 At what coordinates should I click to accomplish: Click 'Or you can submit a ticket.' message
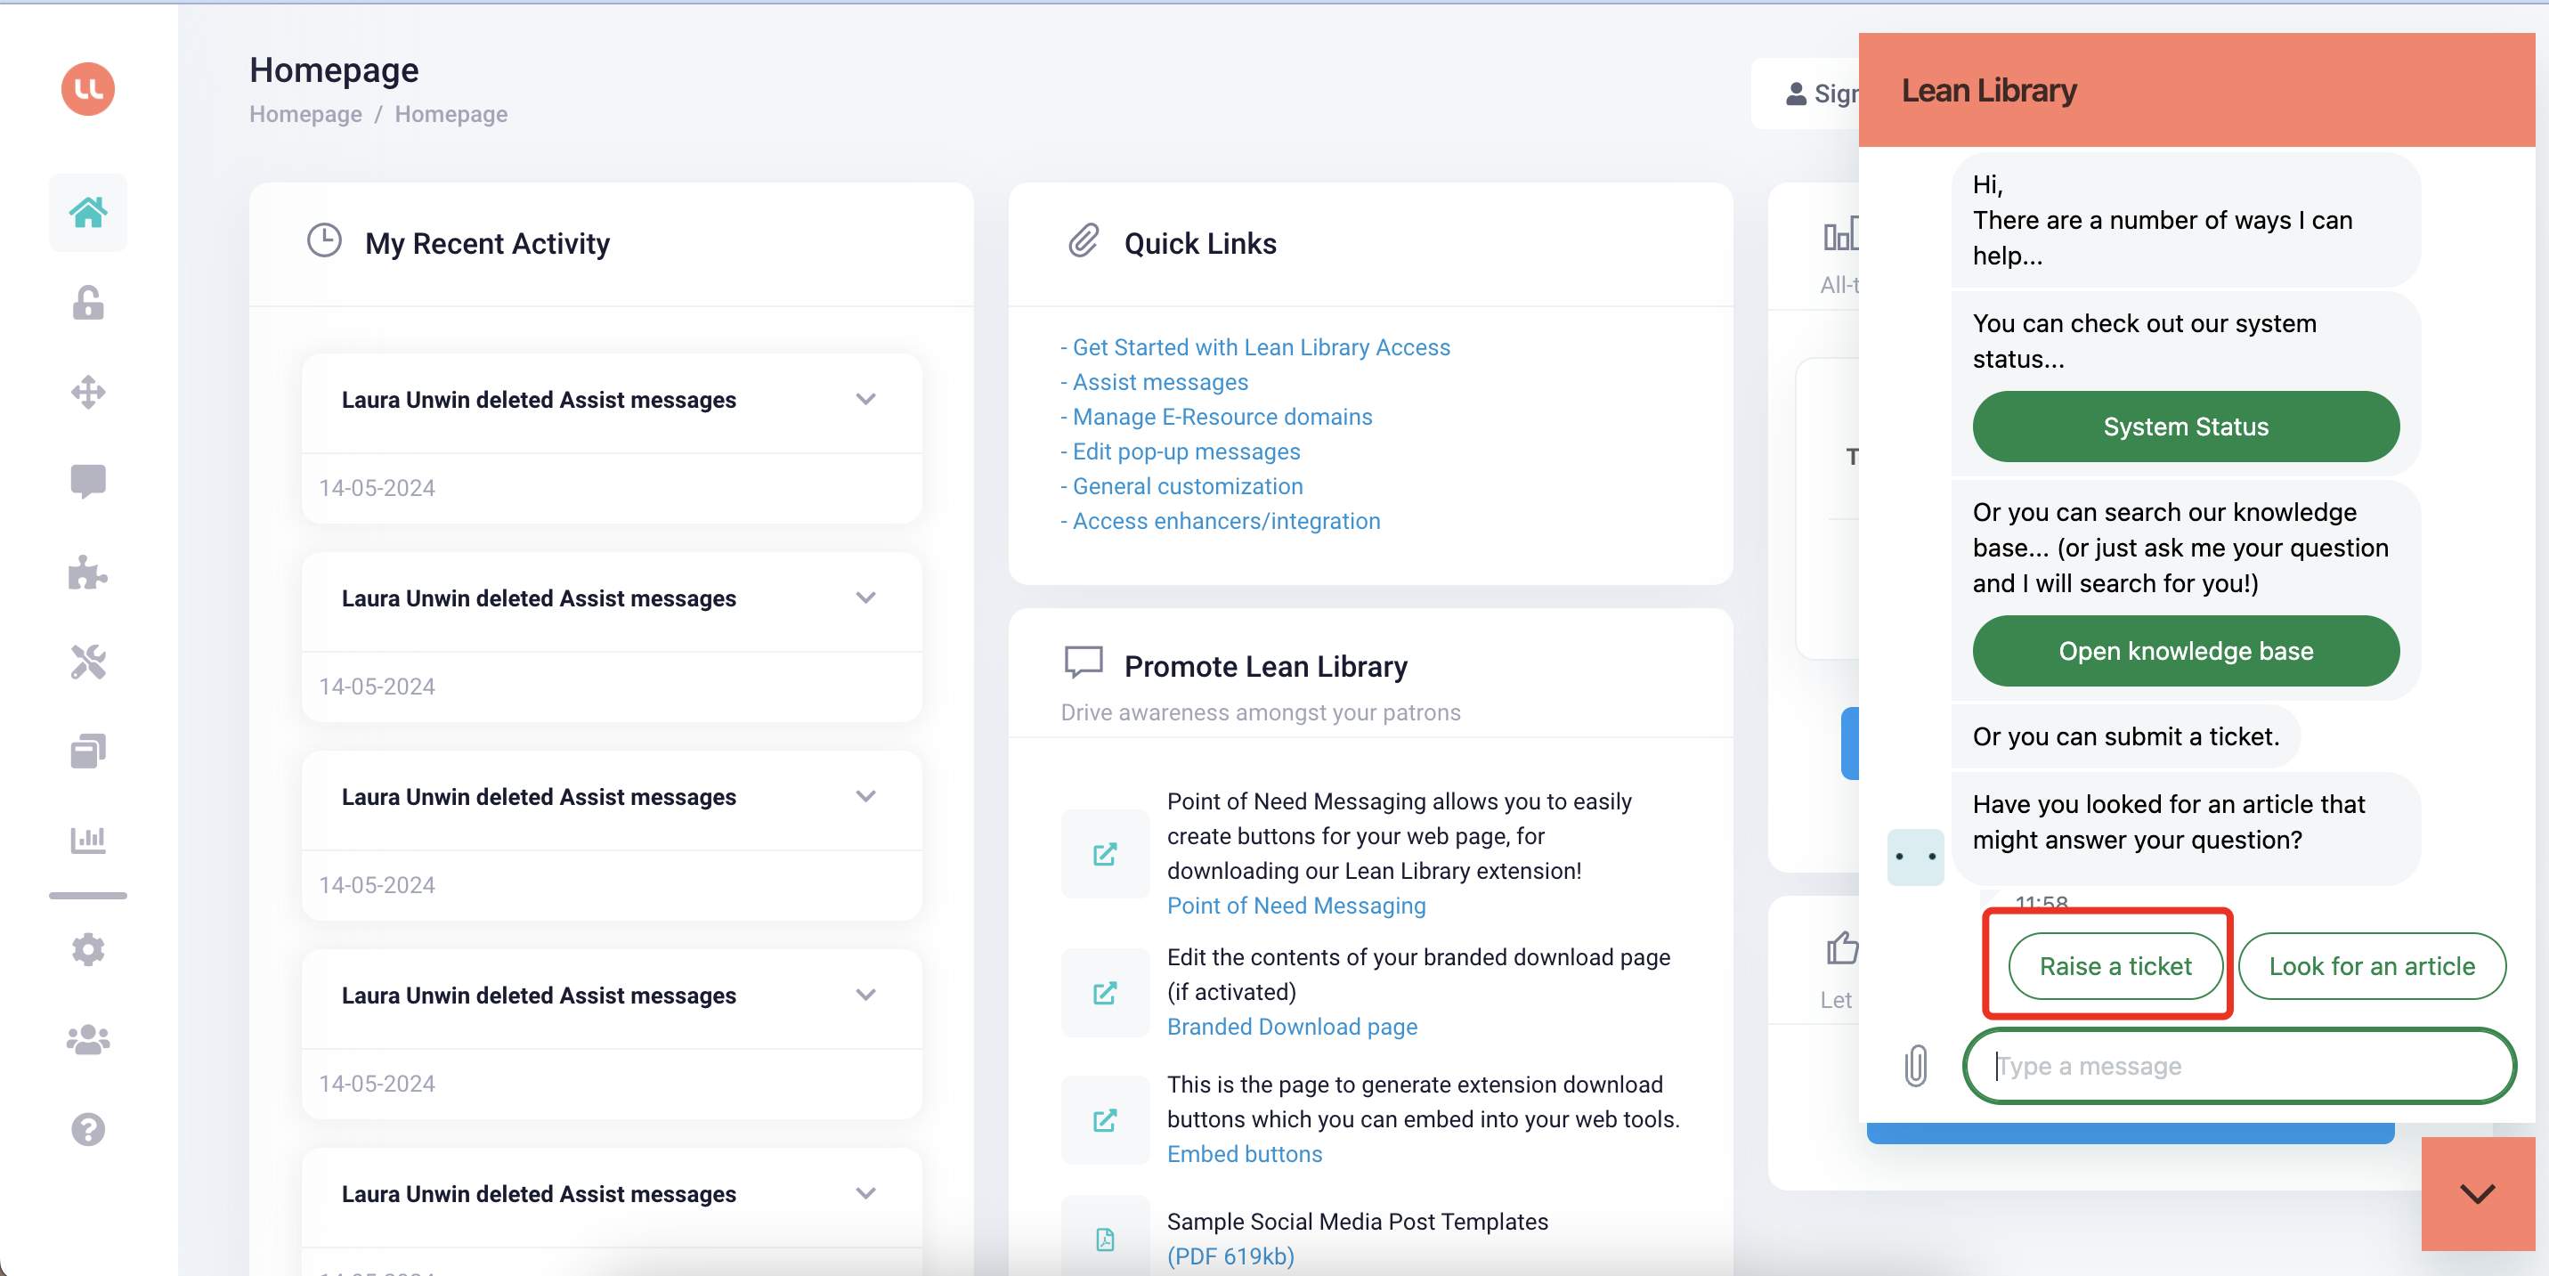coord(2125,736)
